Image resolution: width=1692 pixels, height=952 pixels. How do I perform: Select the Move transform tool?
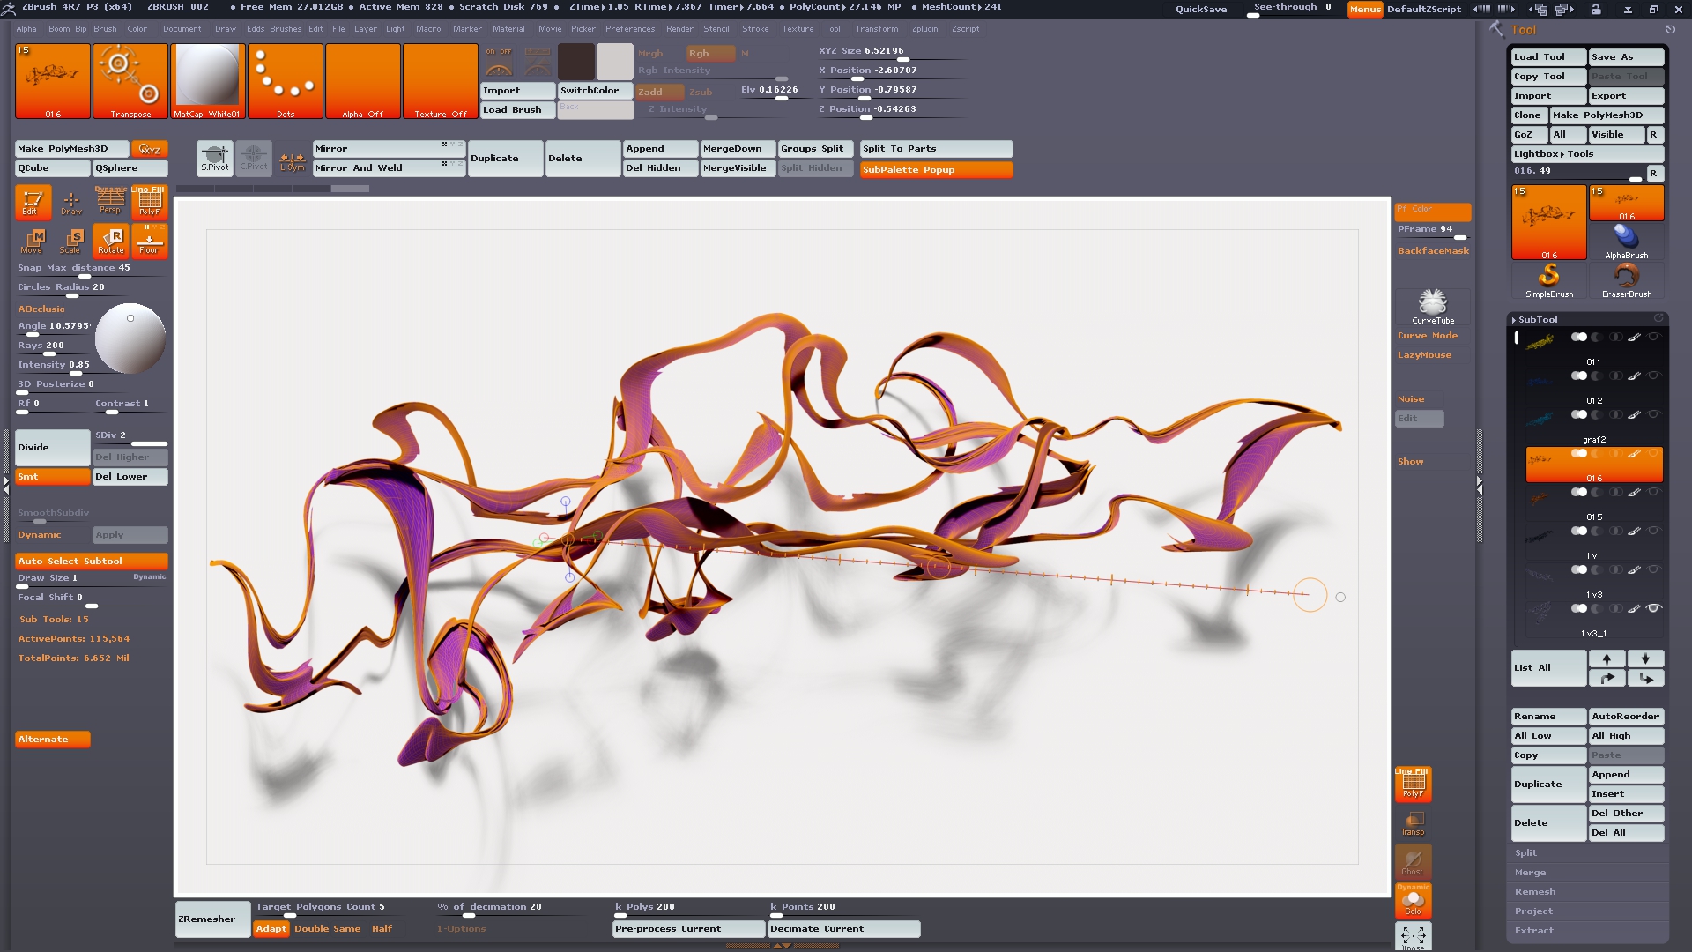pos(33,241)
